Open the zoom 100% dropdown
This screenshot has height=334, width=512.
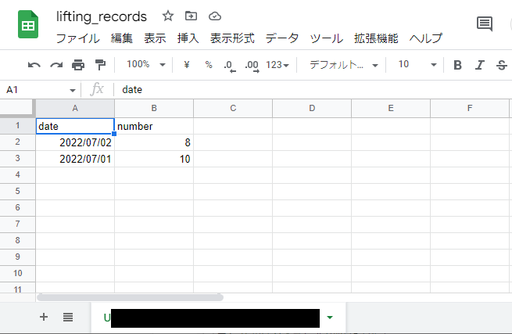pyautogui.click(x=146, y=64)
